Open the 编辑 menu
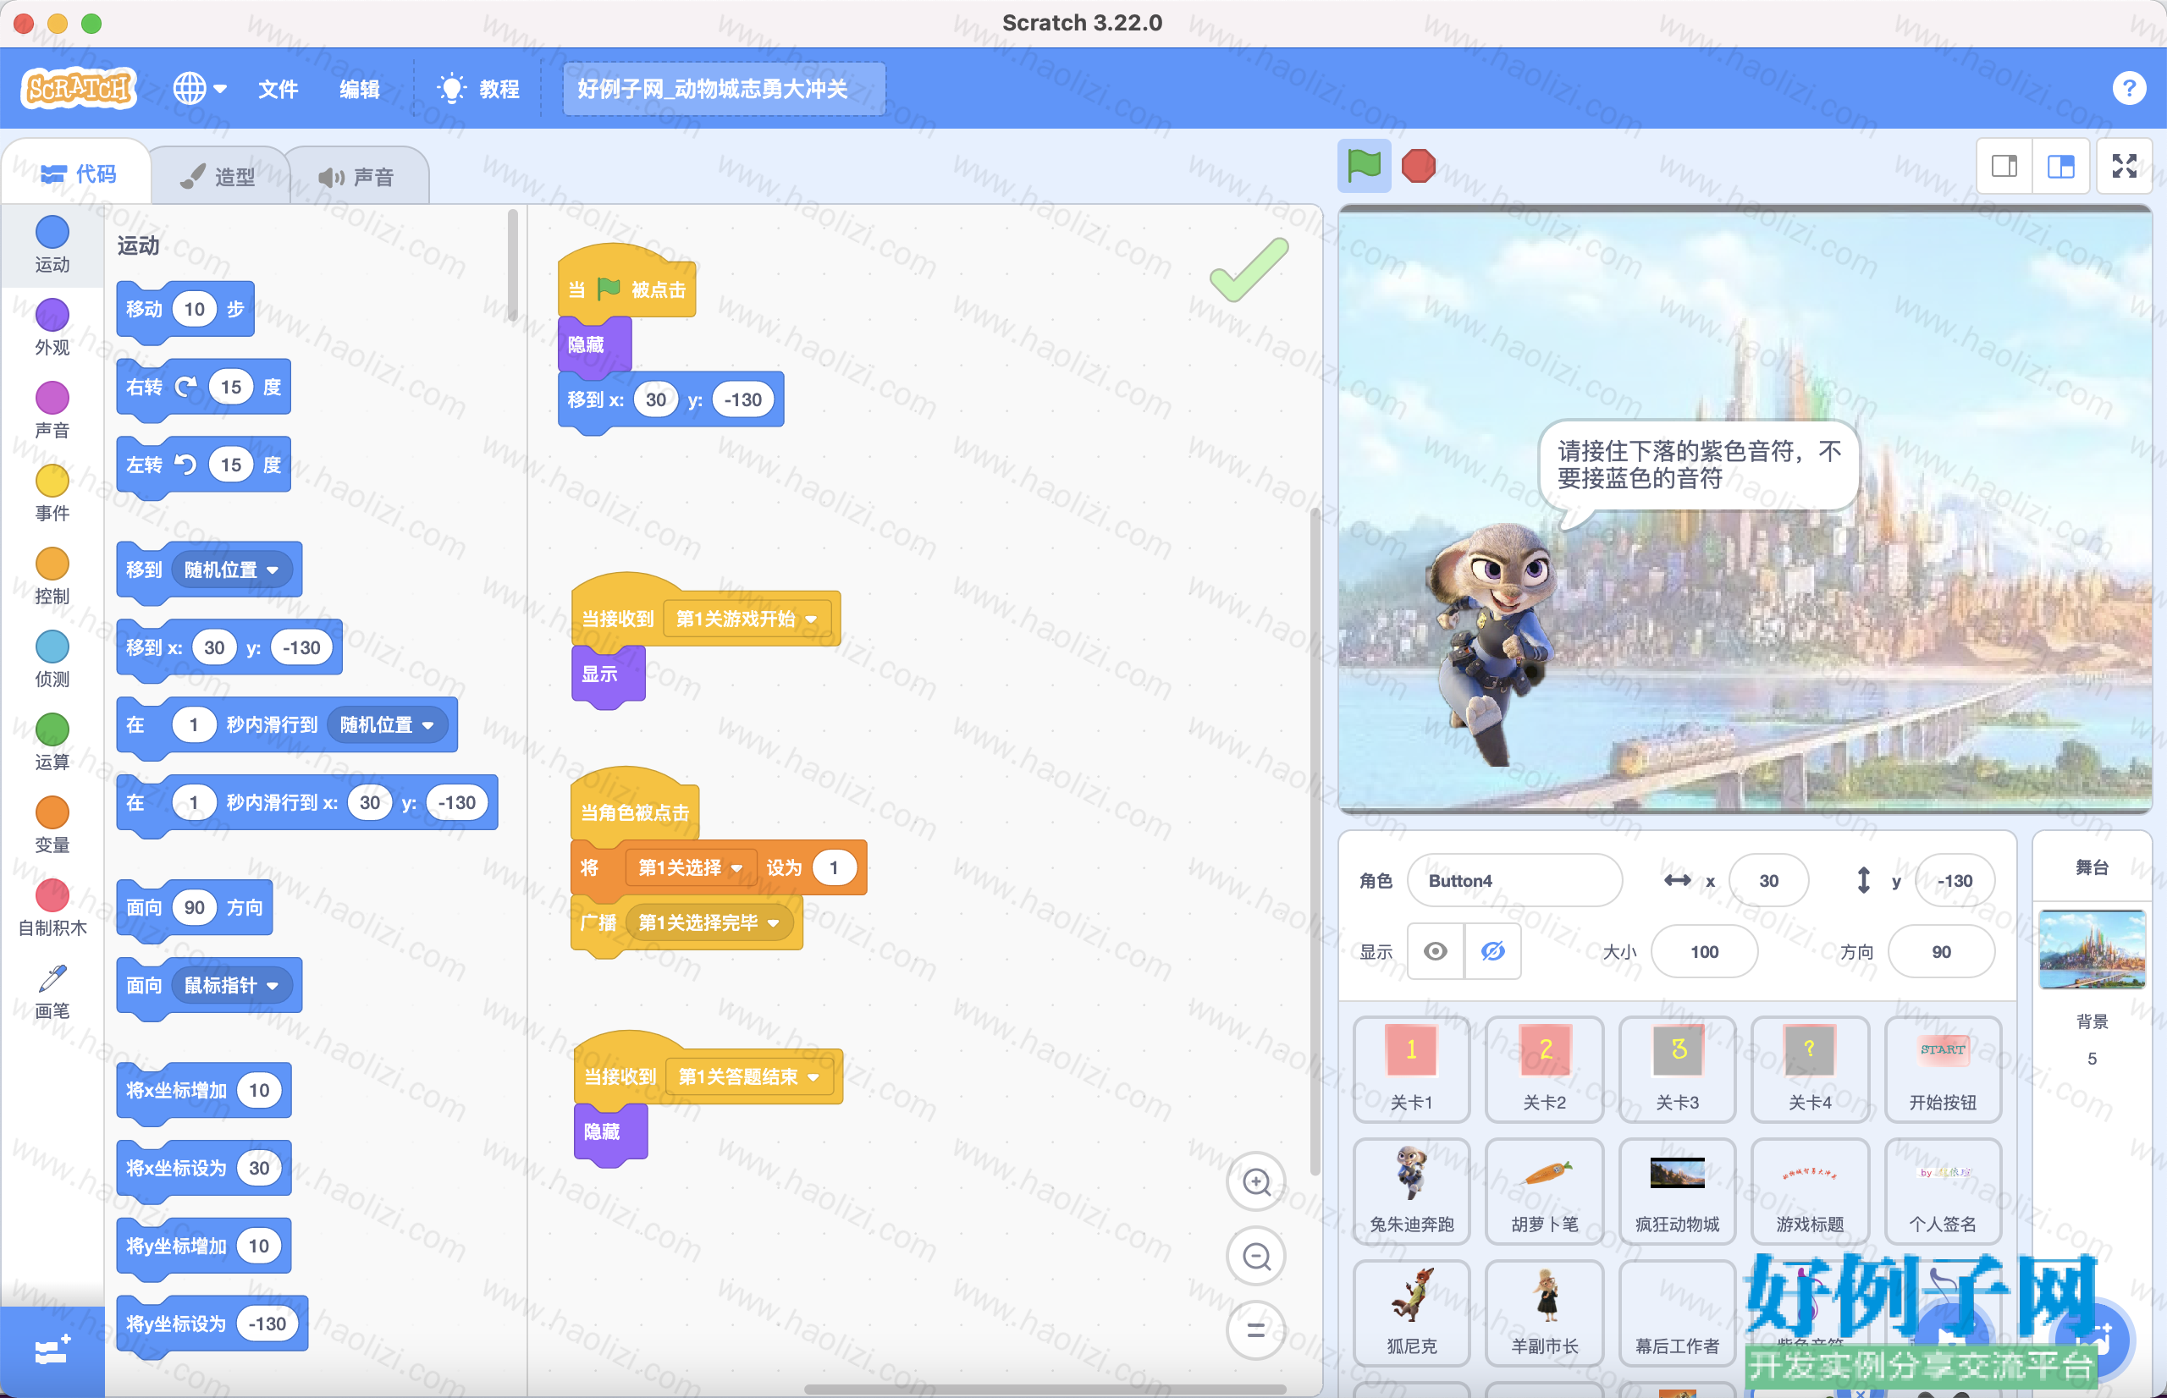Screen dimensions: 2167x1398 pyautogui.click(x=360, y=89)
